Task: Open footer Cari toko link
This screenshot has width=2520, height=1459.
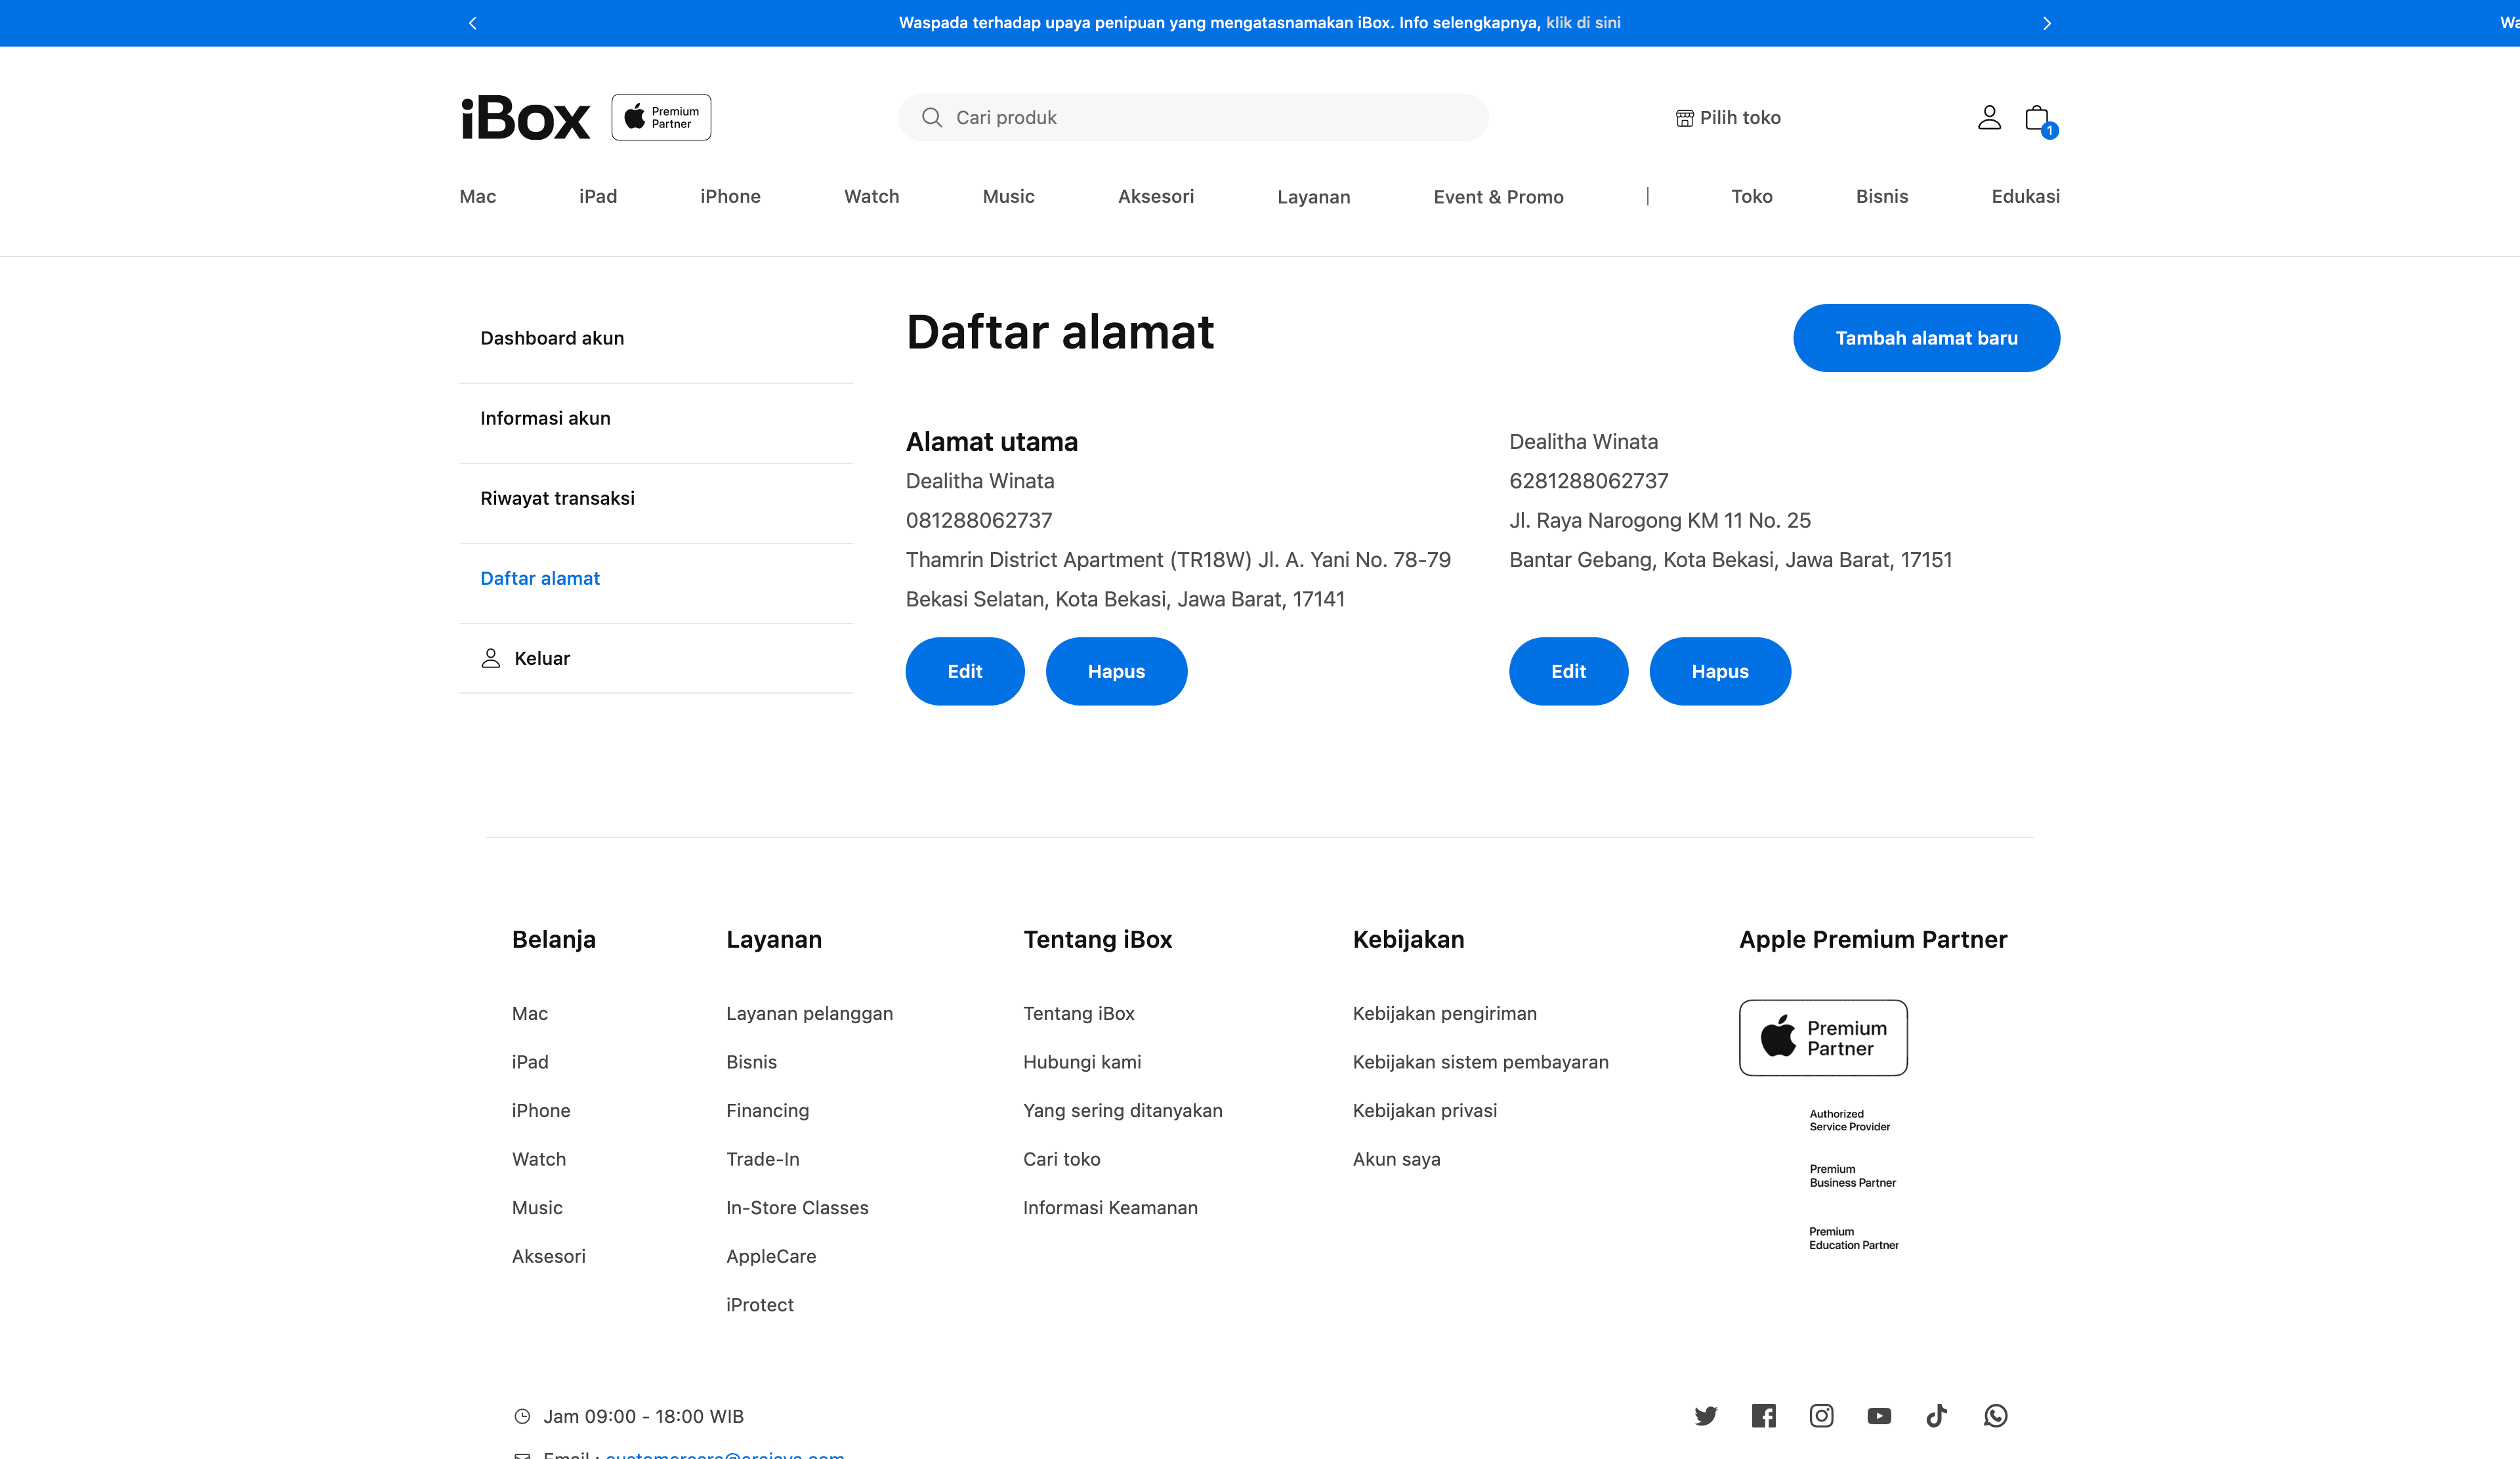Action: point(1061,1159)
